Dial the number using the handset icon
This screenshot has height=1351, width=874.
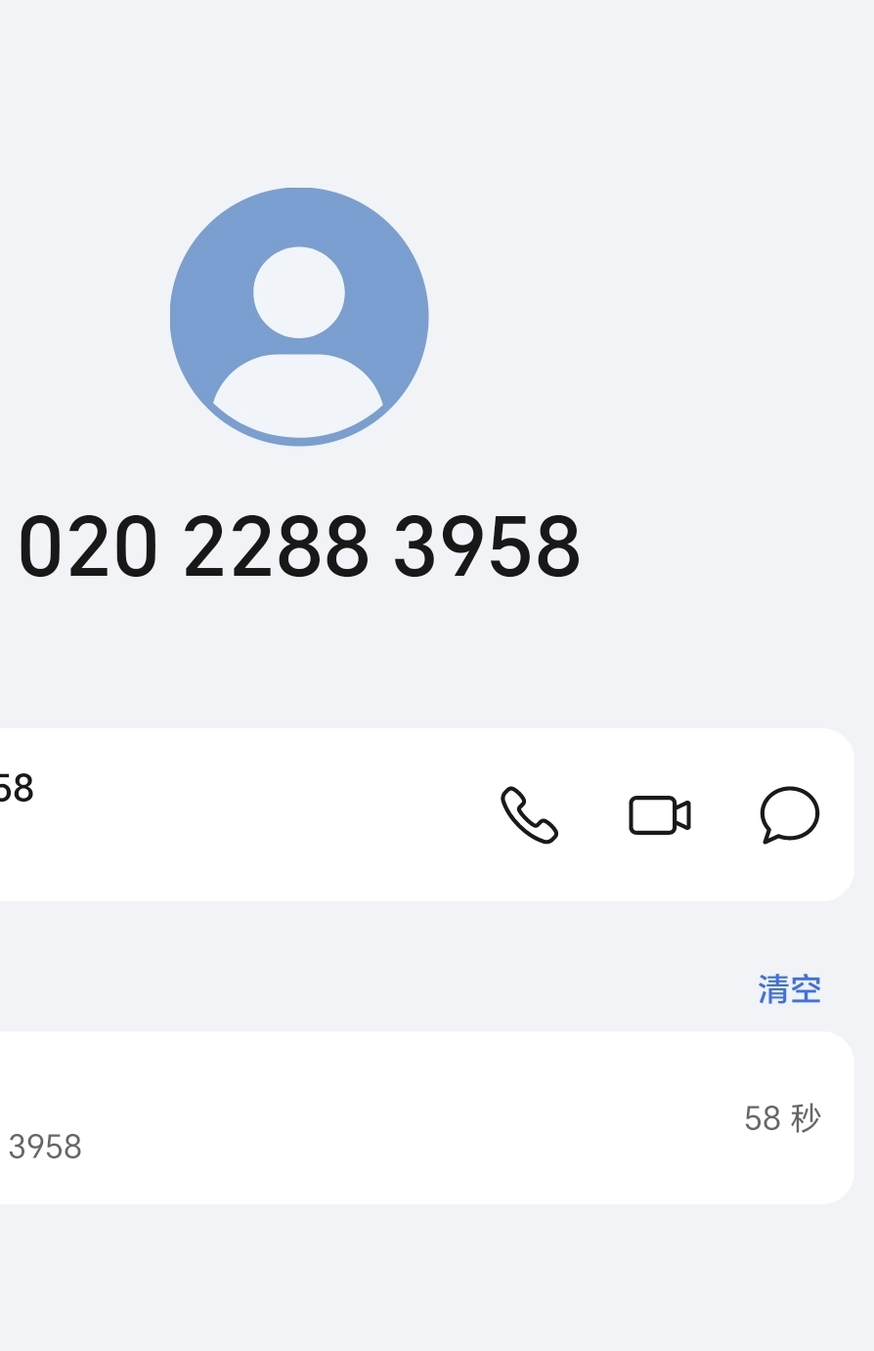pos(529,815)
